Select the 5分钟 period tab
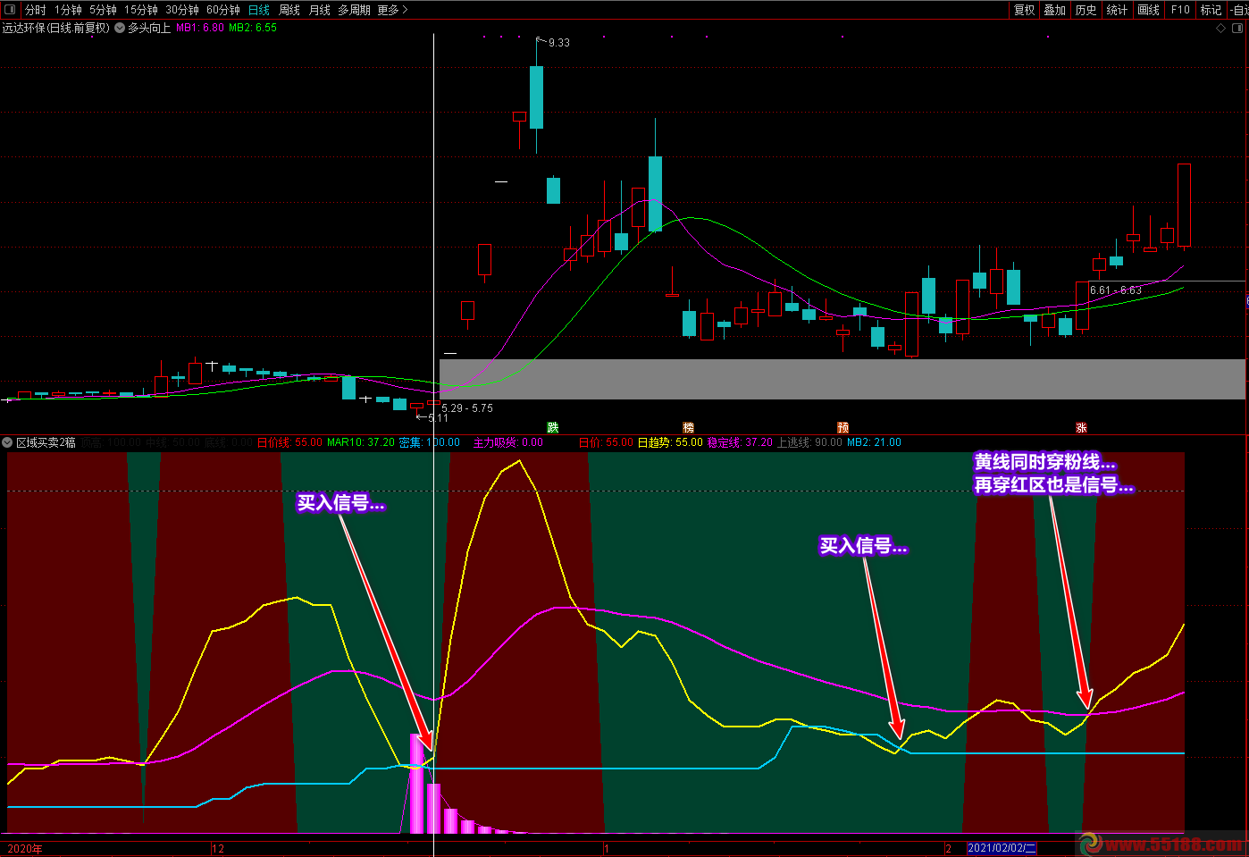 (103, 10)
